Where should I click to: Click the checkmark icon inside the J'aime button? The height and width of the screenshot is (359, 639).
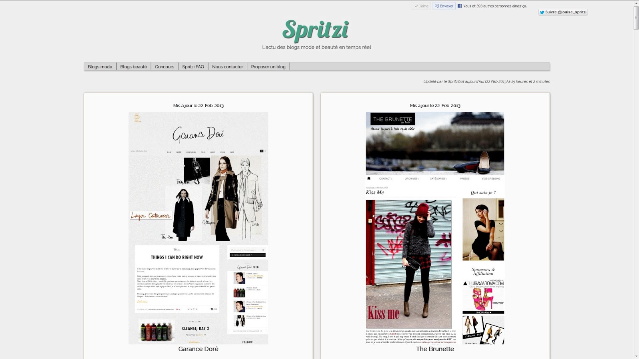pos(416,6)
